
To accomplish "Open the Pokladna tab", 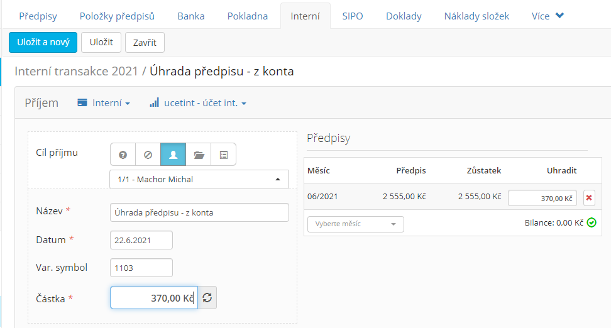I will pyautogui.click(x=248, y=16).
